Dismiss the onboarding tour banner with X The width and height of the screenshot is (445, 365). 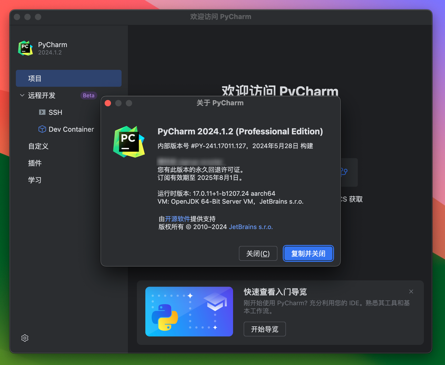click(411, 291)
